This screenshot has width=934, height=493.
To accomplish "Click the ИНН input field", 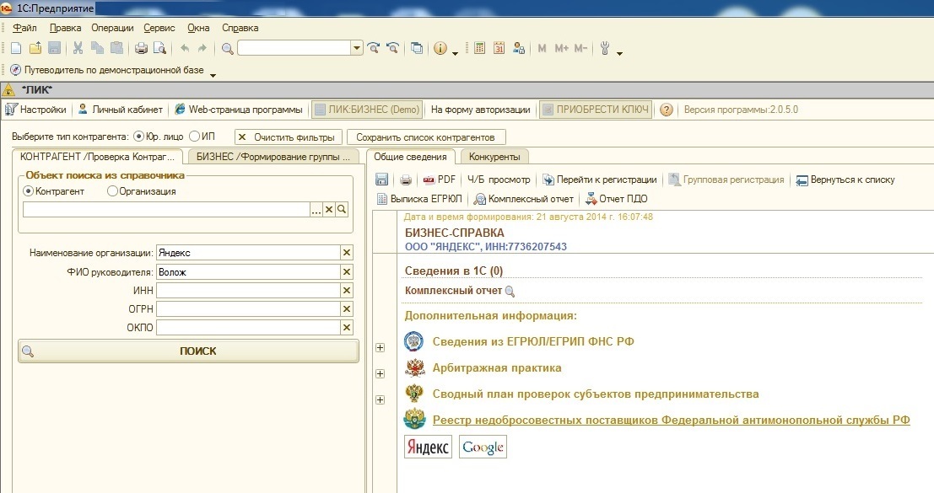I will 247,290.
